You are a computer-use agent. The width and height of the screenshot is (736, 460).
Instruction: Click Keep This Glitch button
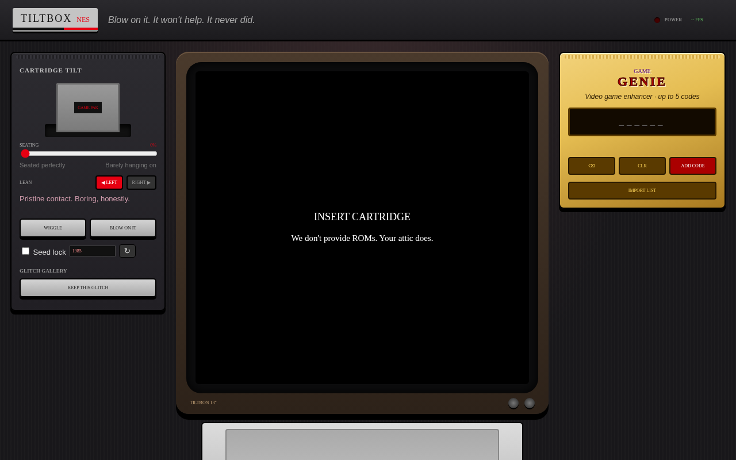click(88, 287)
